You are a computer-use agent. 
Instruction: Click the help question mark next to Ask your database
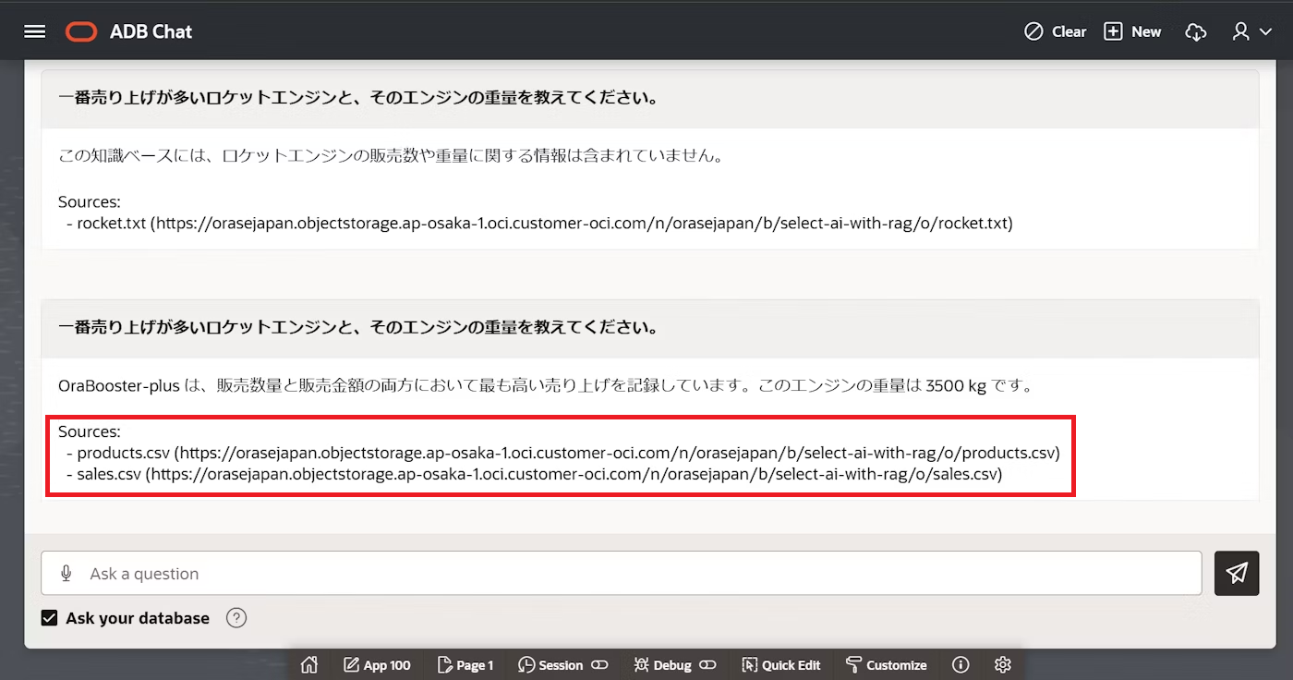pos(236,617)
